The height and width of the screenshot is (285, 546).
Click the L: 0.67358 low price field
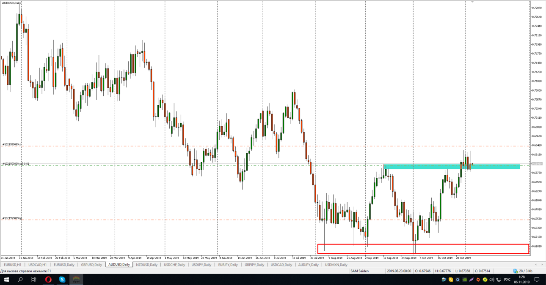[463, 271]
